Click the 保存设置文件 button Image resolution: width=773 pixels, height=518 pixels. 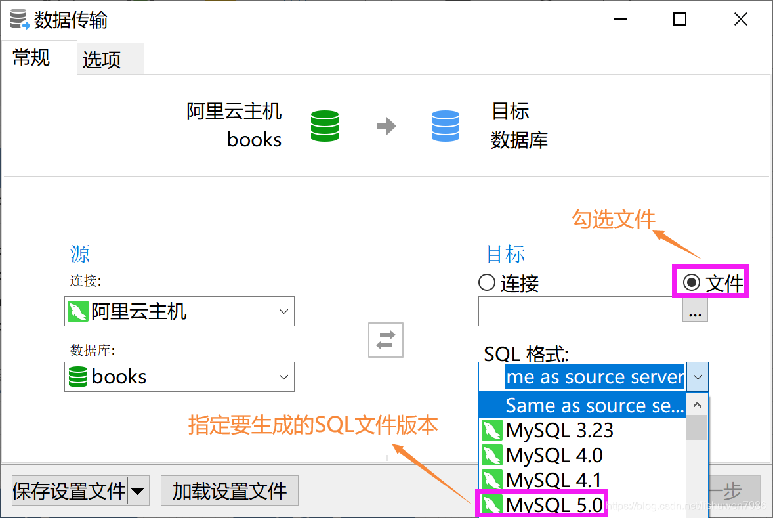[70, 491]
